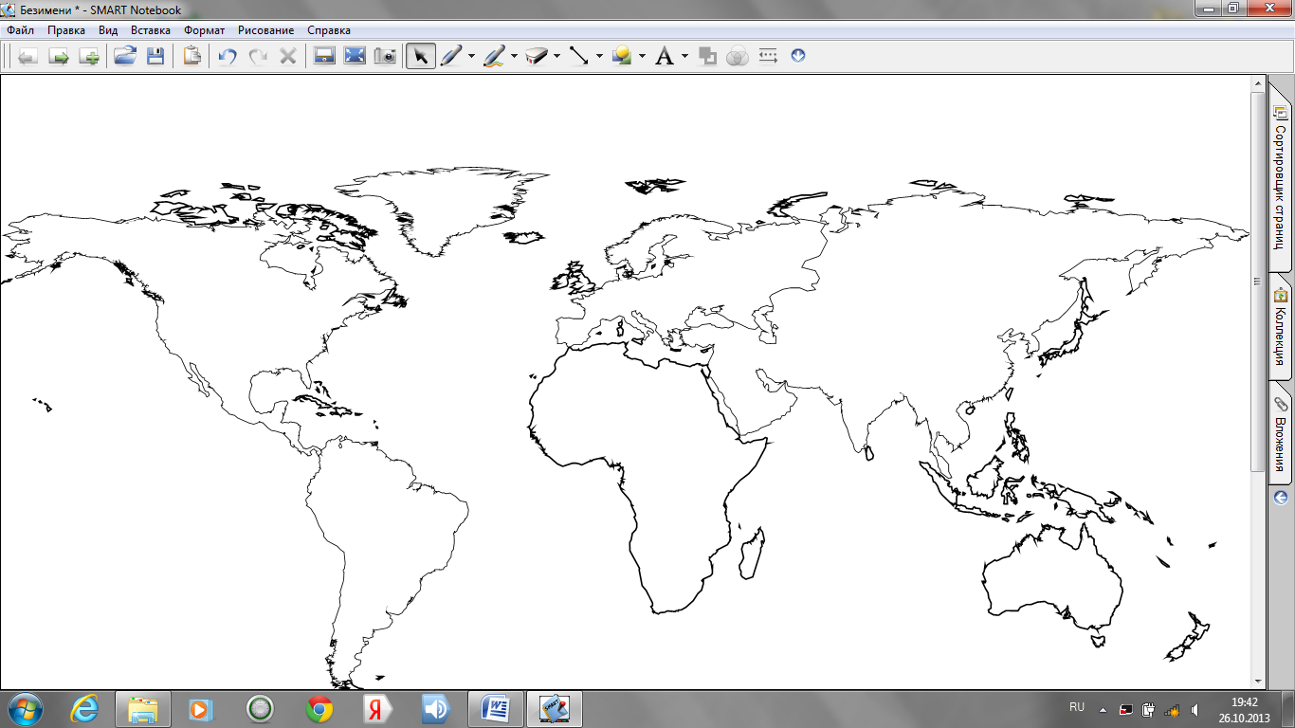Choose the Select arrow pointer tool

[421, 56]
